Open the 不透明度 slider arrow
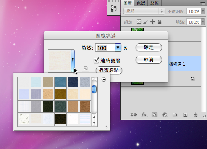 (203, 11)
